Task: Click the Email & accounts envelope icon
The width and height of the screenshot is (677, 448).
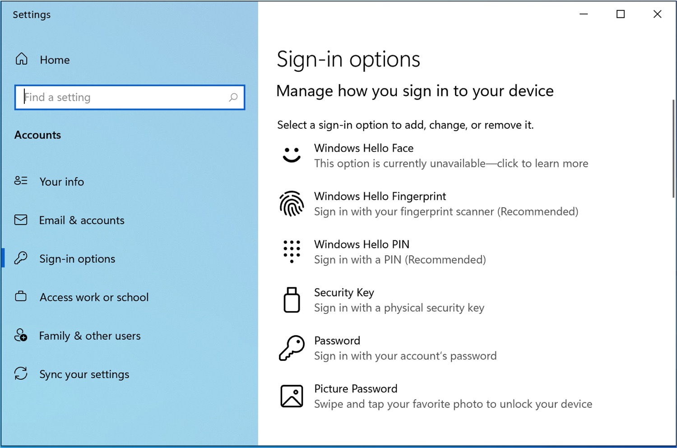Action: tap(21, 220)
